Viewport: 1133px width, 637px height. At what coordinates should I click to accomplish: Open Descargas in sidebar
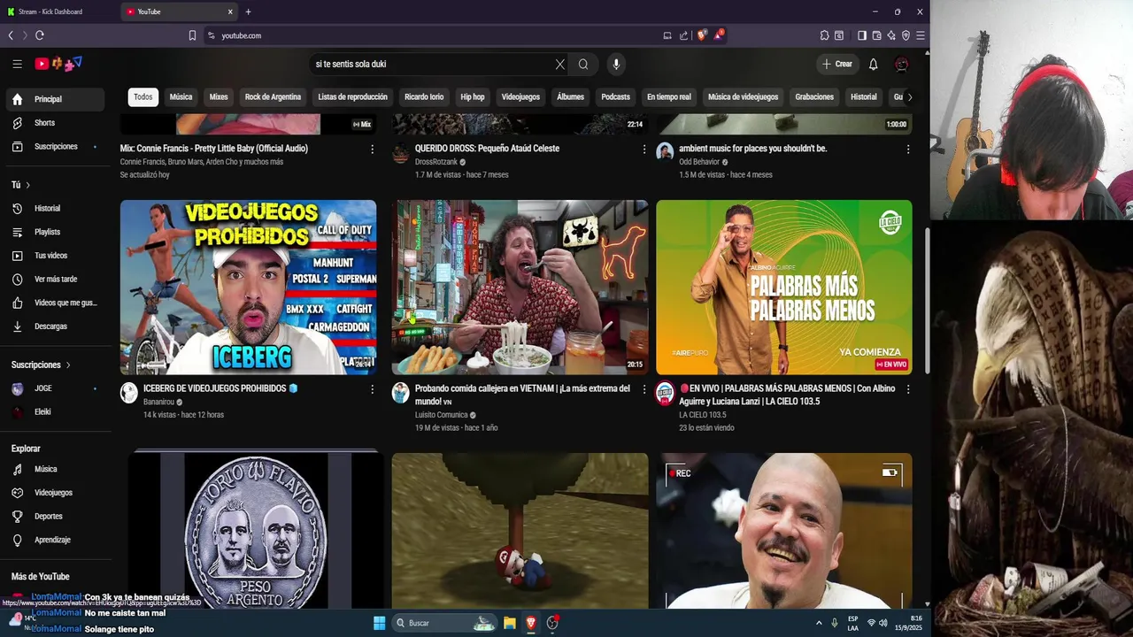pos(55,326)
